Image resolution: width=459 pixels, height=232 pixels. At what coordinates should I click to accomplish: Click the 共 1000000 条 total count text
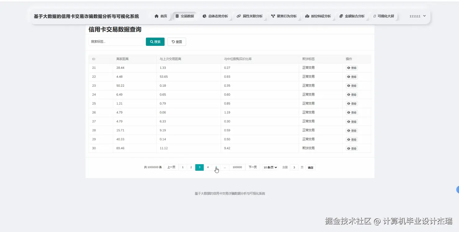pyautogui.click(x=153, y=167)
